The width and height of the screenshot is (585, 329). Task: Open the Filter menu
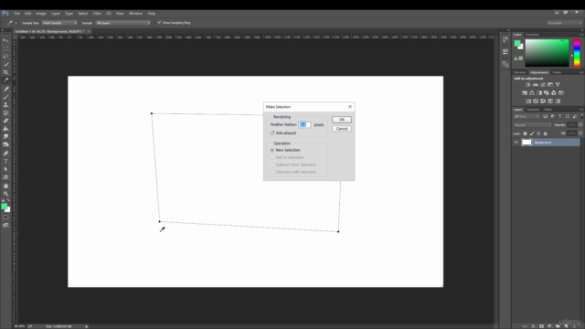[x=97, y=14]
